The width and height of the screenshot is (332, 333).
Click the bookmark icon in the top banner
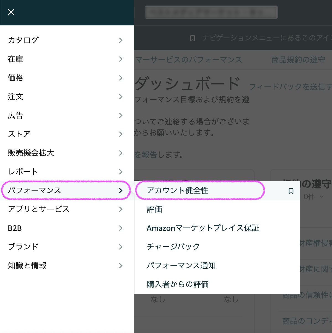[193, 38]
